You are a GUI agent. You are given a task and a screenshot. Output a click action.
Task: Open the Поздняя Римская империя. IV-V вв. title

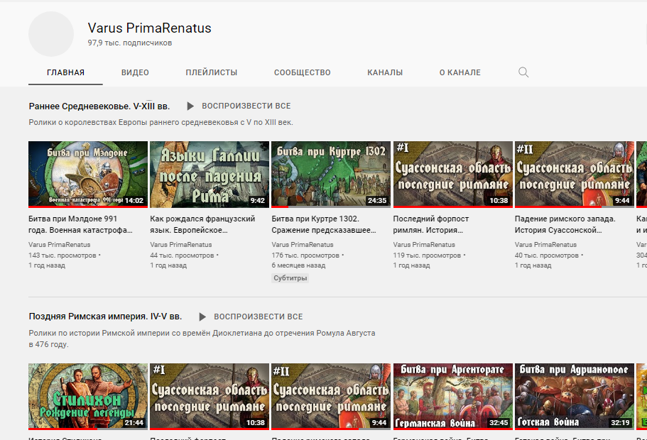tap(105, 317)
